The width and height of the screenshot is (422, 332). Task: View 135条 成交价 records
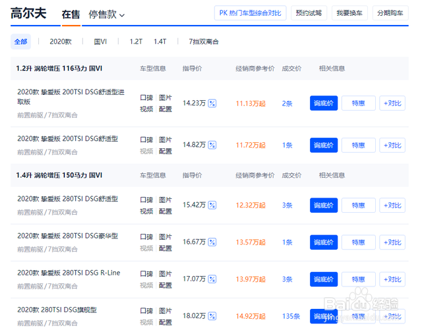291,316
